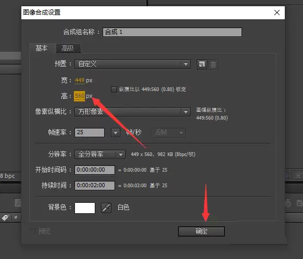Click the save preset icon
Viewport: 303px width, 259px height.
pos(202,64)
